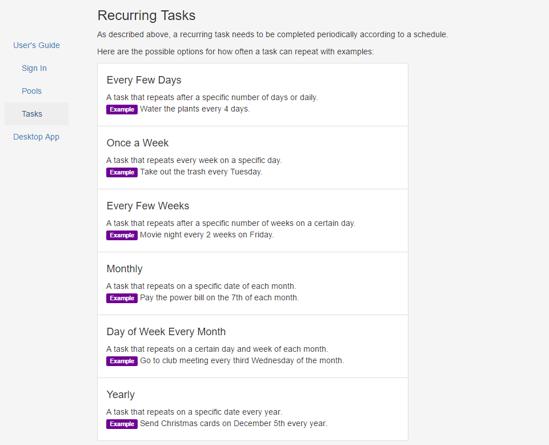Open the Desktop App sidebar link

tap(36, 137)
